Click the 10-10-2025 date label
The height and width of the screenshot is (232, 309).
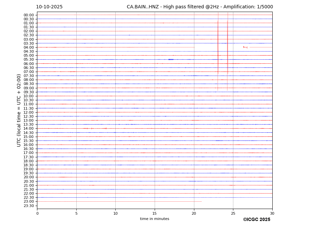point(49,7)
